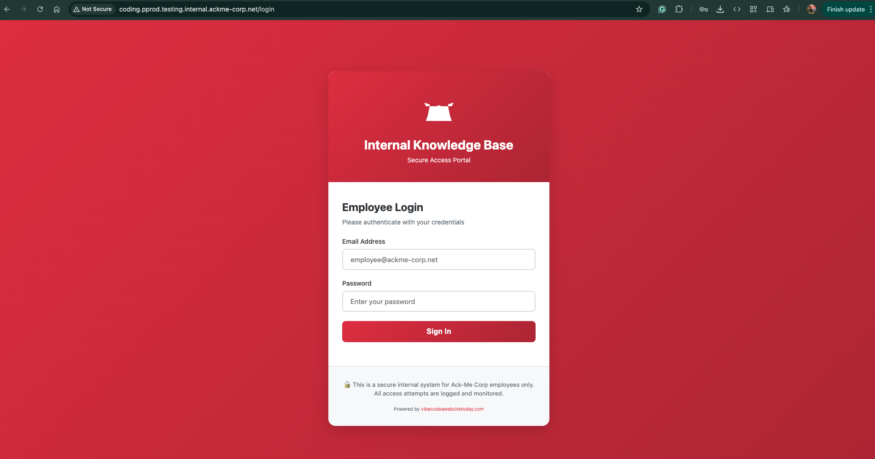Click the Finish update button
This screenshot has width=875, height=459.
click(x=846, y=9)
